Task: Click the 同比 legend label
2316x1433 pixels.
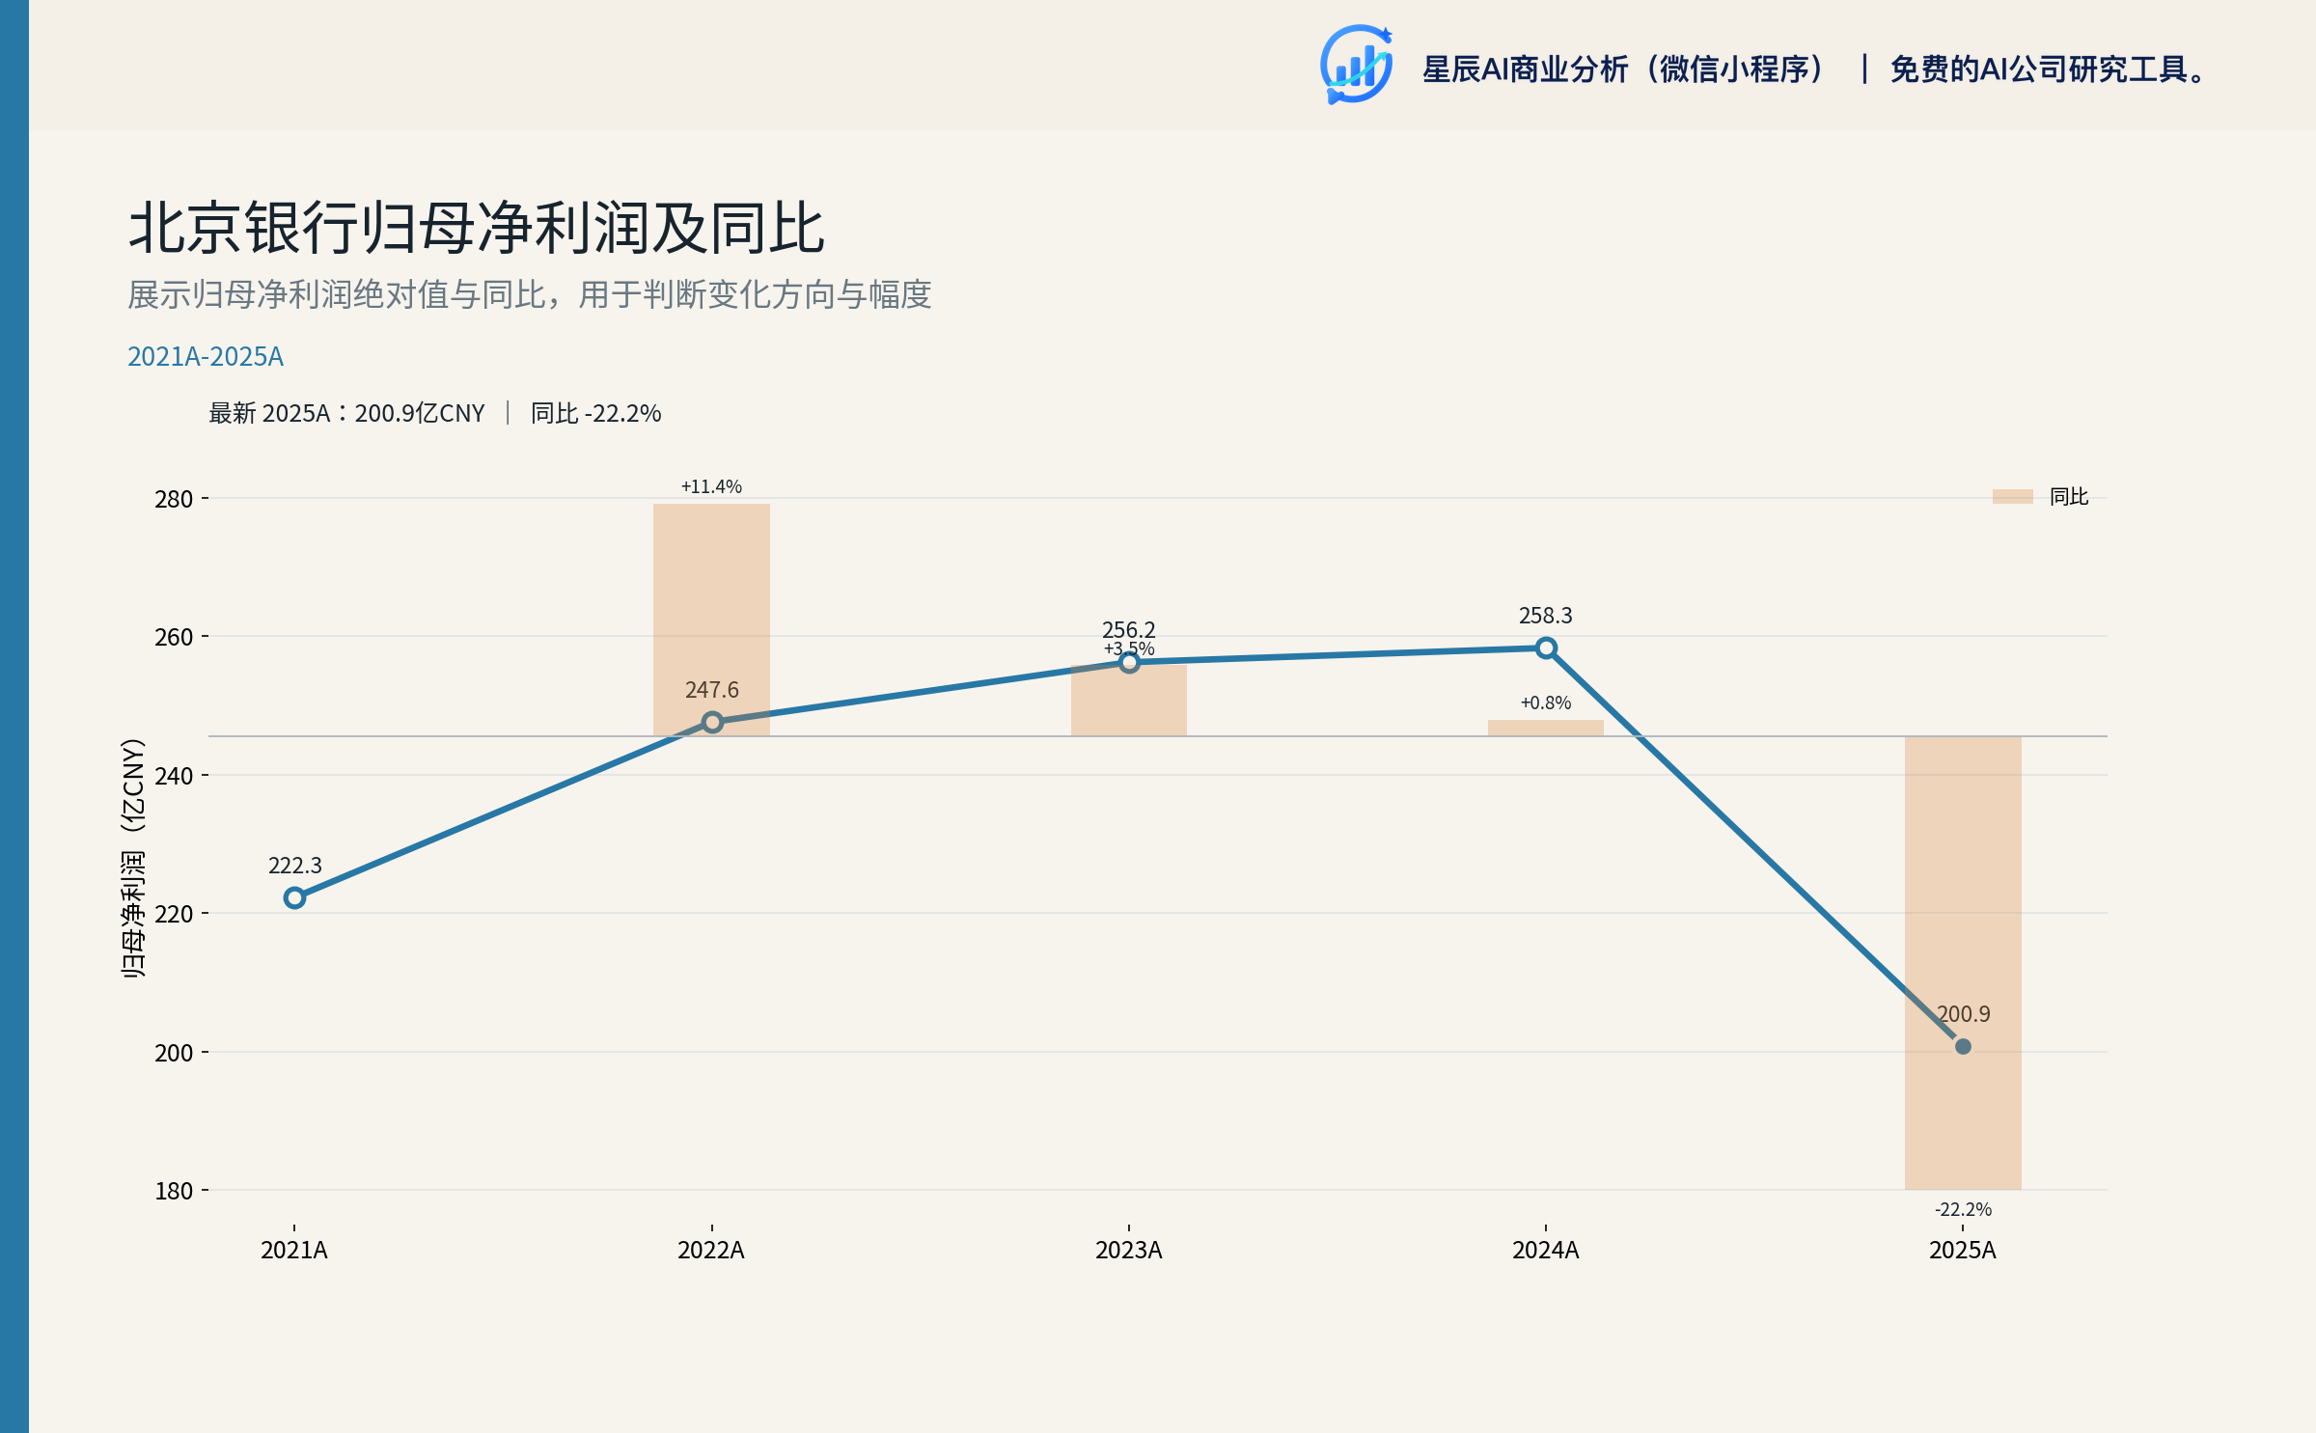Action: (x=2068, y=497)
